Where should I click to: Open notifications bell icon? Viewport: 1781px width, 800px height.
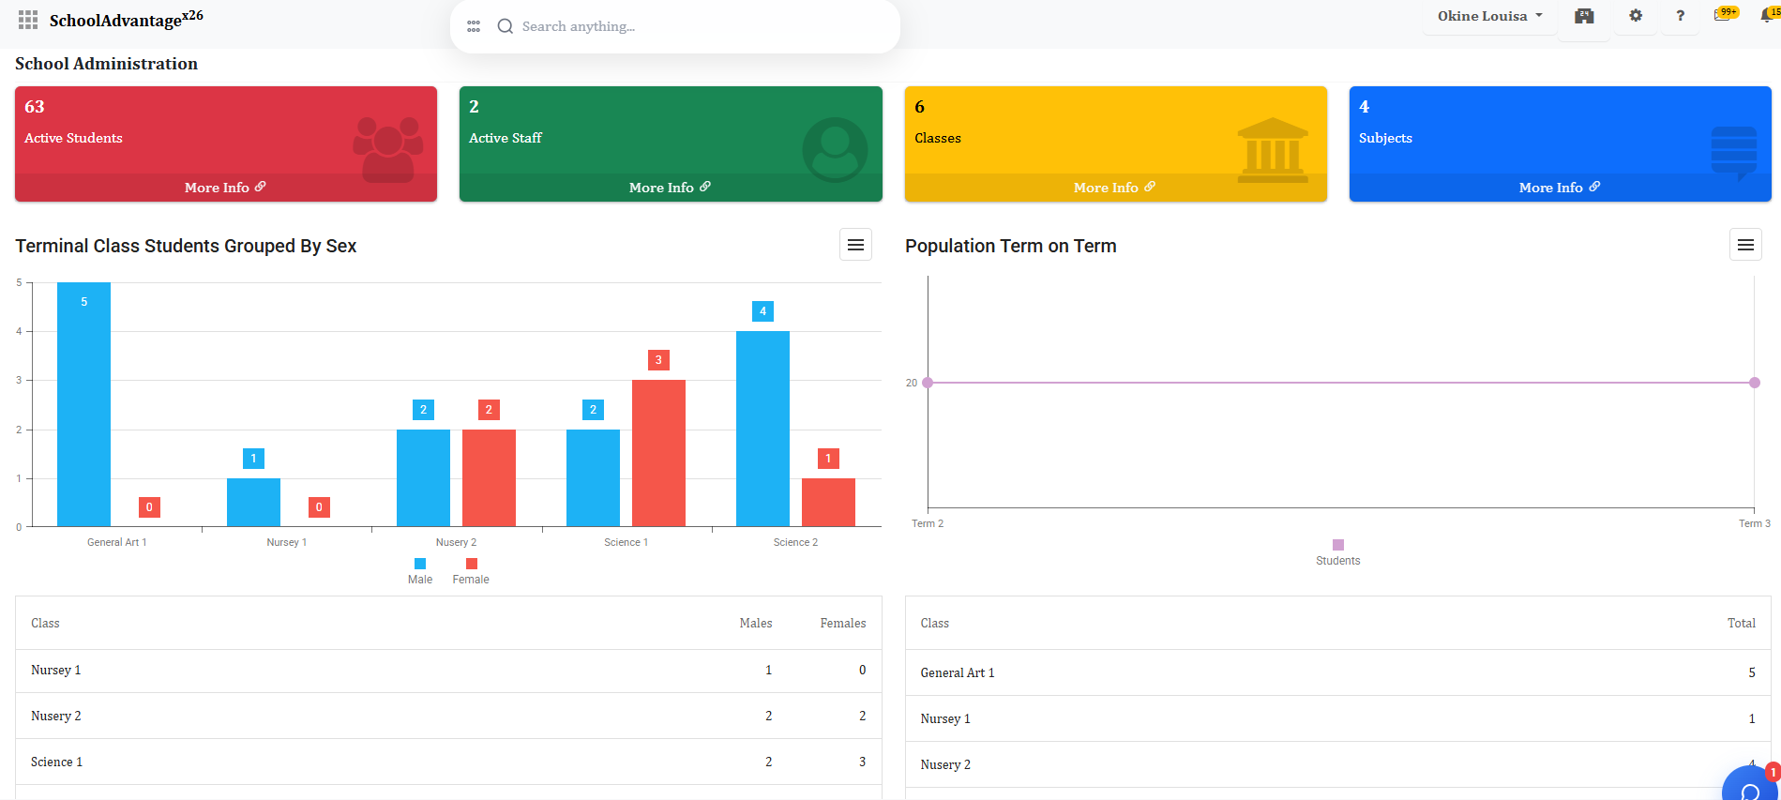coord(1770,14)
